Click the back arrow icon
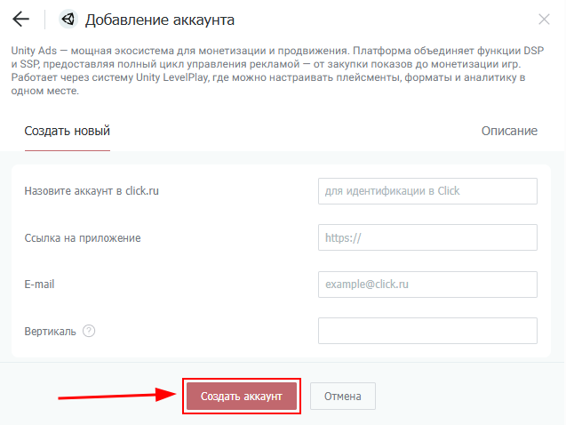This screenshot has height=425, width=566. coord(21,19)
